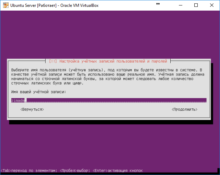This screenshot has height=175, width=220.
Task: Activate the <Продолжить> button
Action: (184, 109)
